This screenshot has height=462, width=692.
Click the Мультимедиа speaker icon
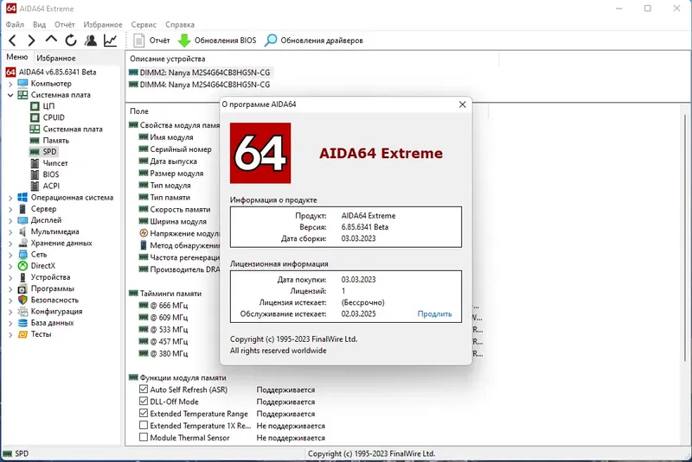coord(22,231)
